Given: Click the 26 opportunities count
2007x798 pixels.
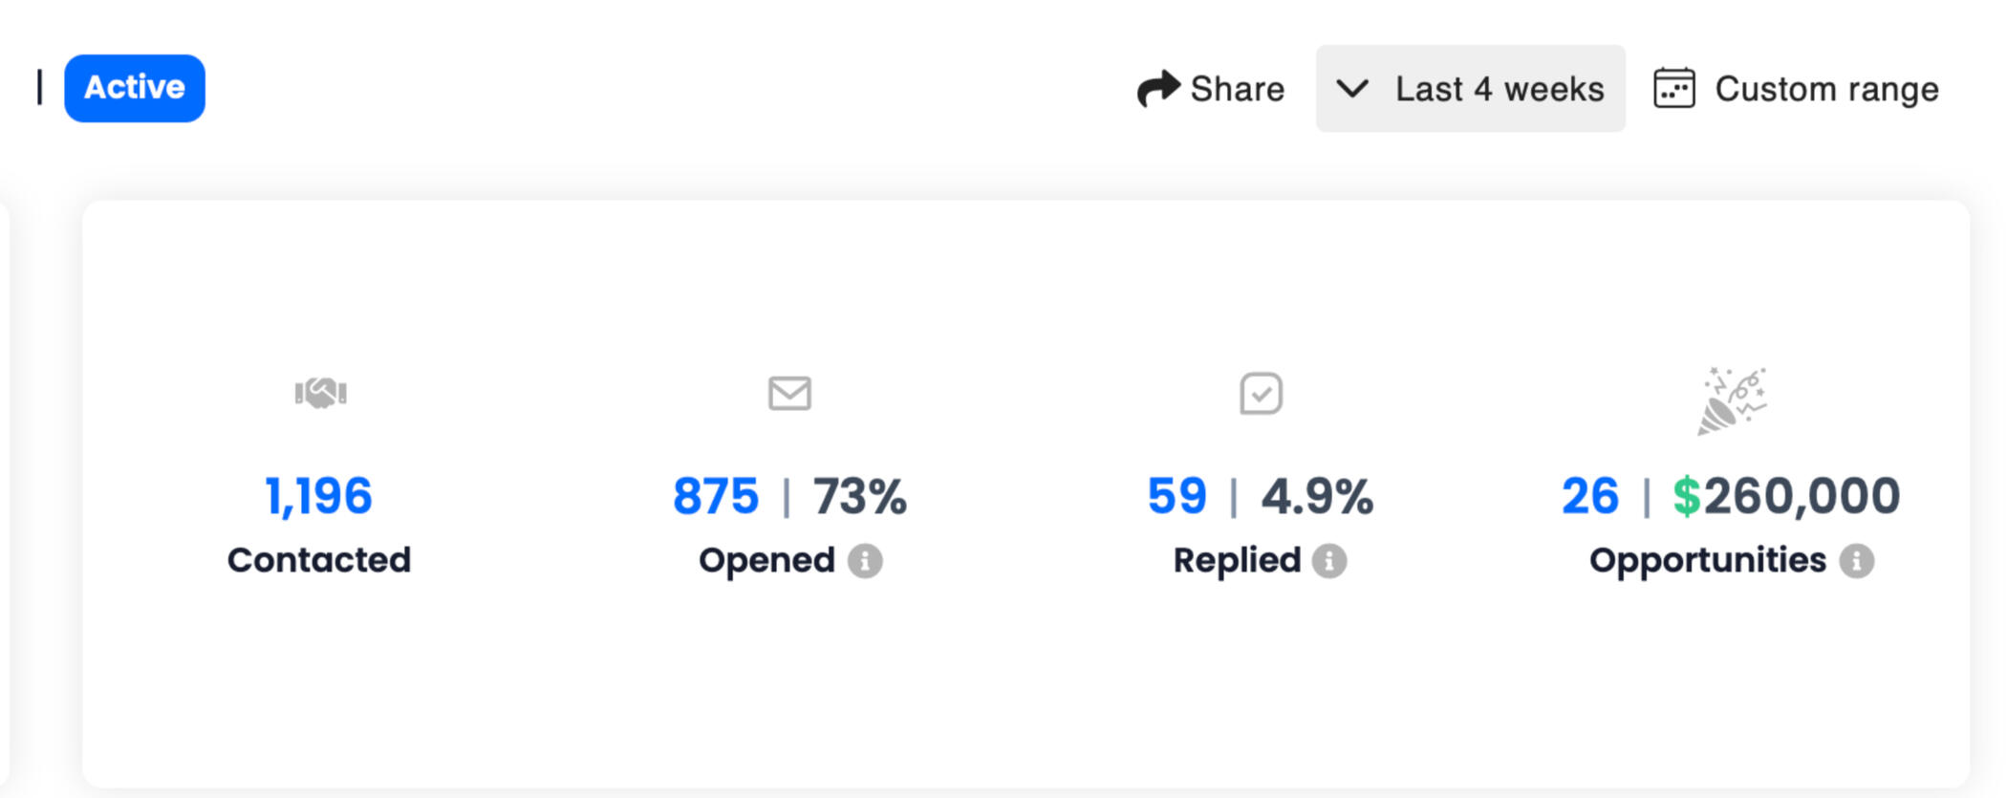Looking at the screenshot, I should (1590, 497).
